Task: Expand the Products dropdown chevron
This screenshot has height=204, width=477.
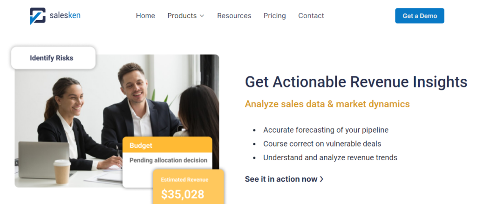Action: 202,16
